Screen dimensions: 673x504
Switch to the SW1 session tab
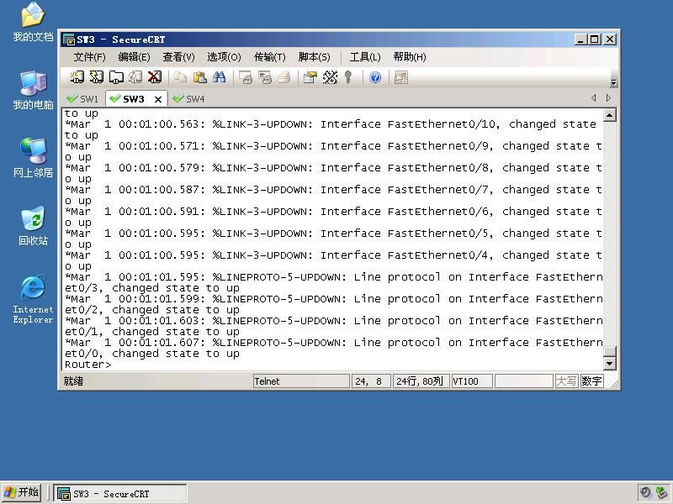click(x=82, y=99)
